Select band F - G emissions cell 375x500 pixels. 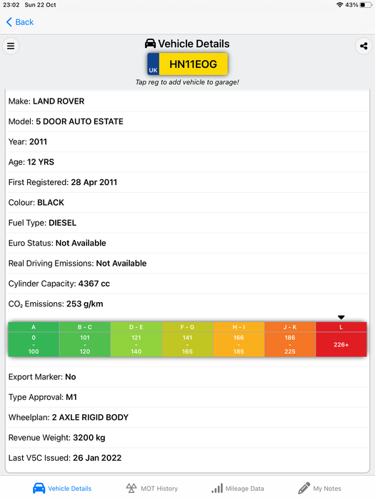tap(187, 339)
